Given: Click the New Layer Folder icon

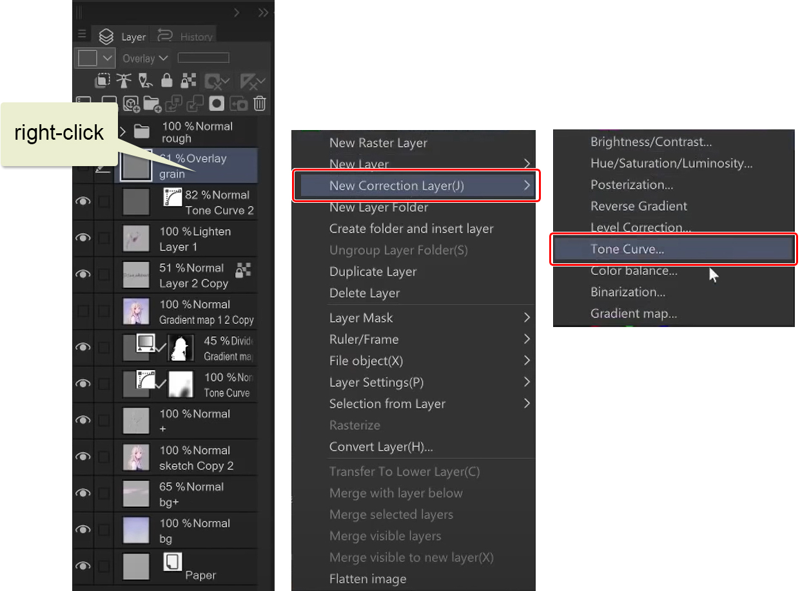Looking at the screenshot, I should [153, 104].
